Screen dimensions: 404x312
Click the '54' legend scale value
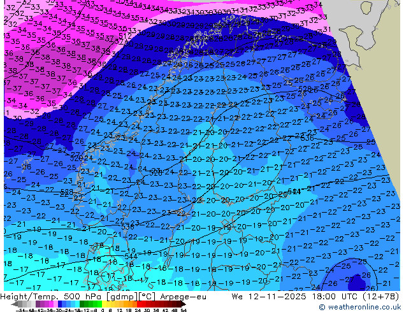click(x=184, y=311)
